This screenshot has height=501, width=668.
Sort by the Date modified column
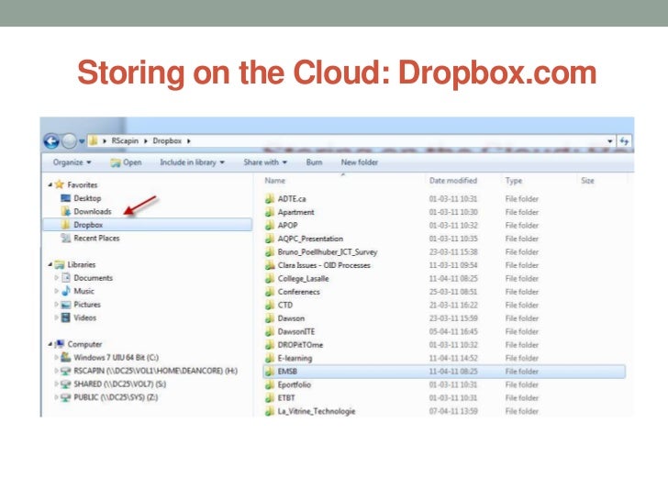(x=453, y=180)
